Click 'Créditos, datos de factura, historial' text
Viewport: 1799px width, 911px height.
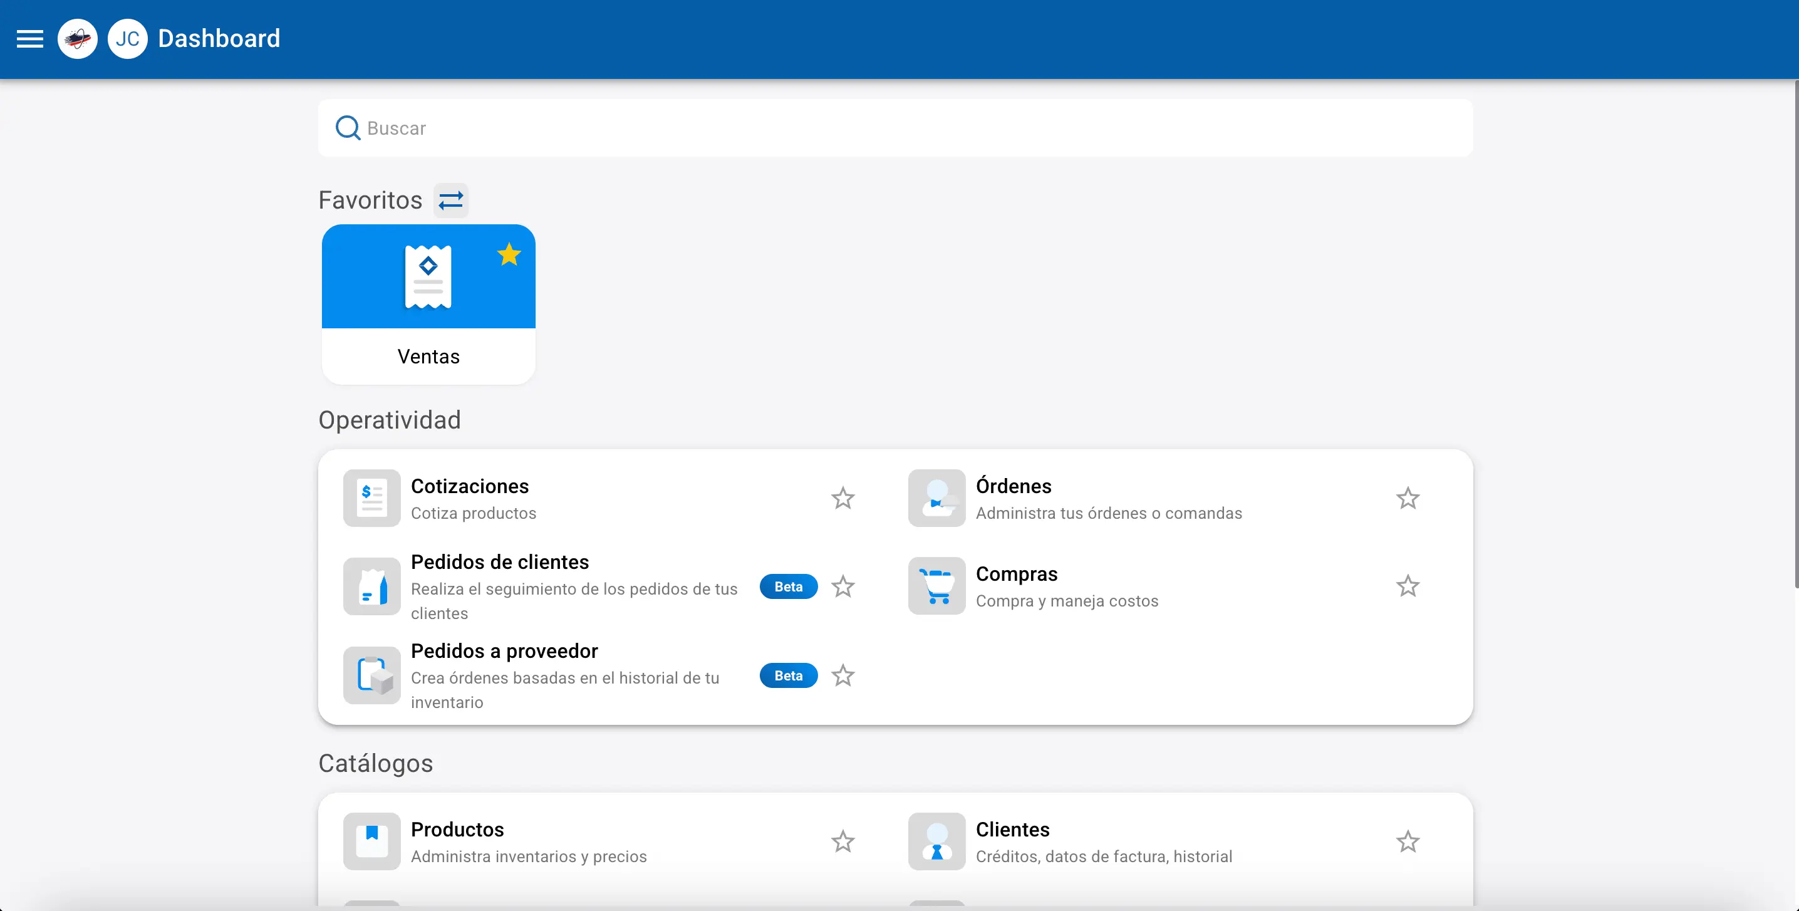[1104, 856]
